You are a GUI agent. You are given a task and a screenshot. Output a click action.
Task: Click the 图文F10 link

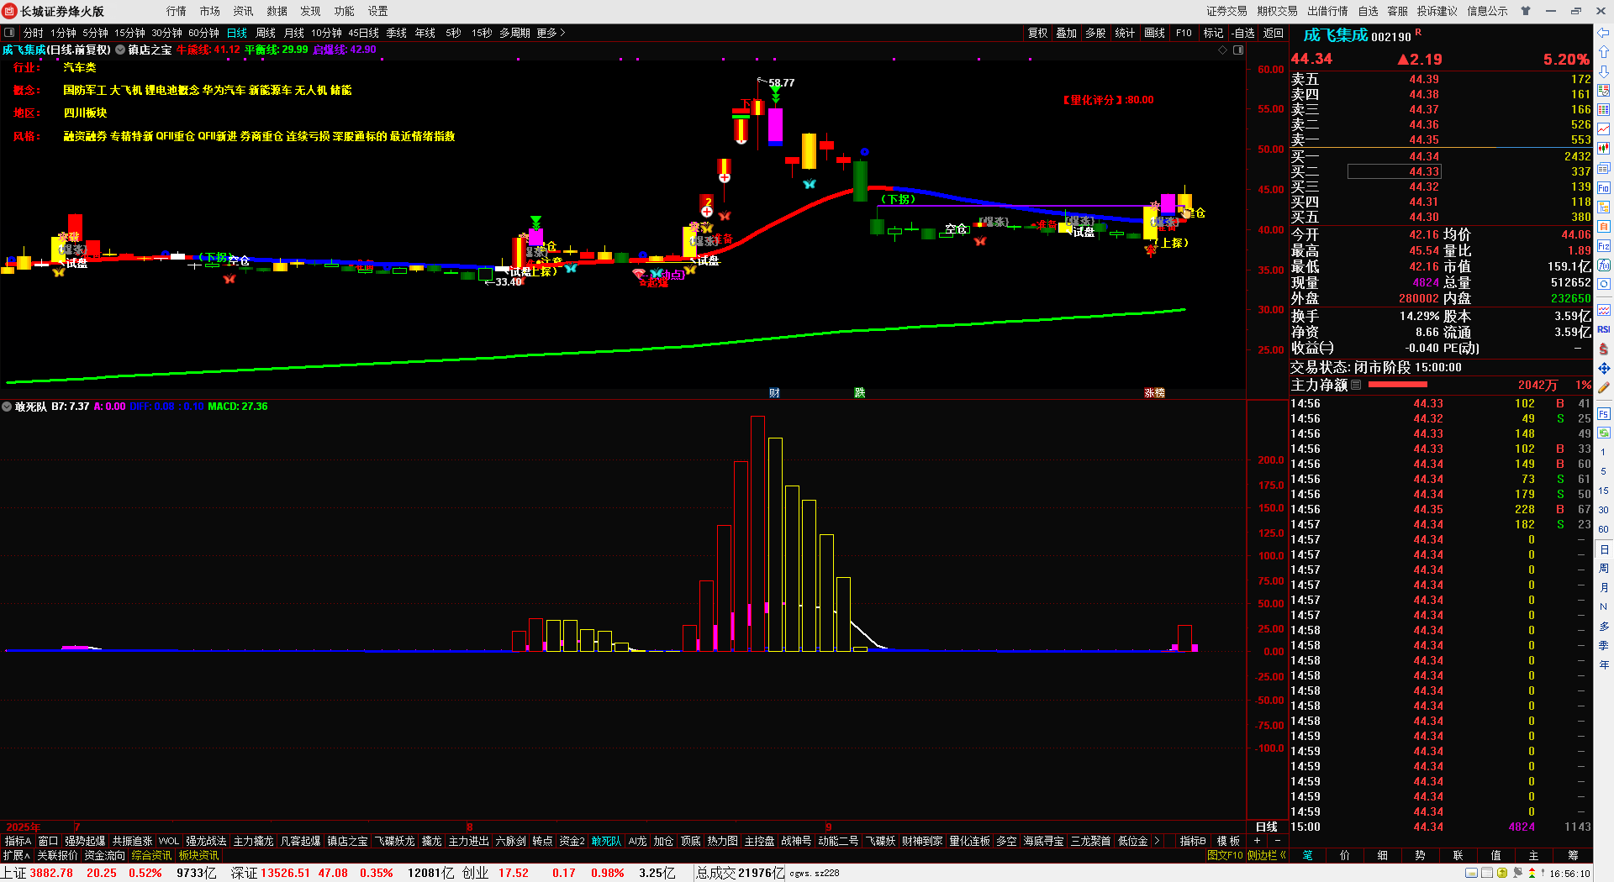coord(1225,855)
